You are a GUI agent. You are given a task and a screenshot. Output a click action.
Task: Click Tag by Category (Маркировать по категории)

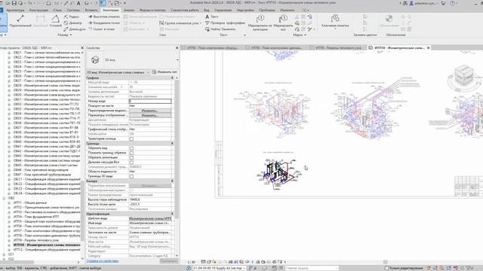click(260, 22)
